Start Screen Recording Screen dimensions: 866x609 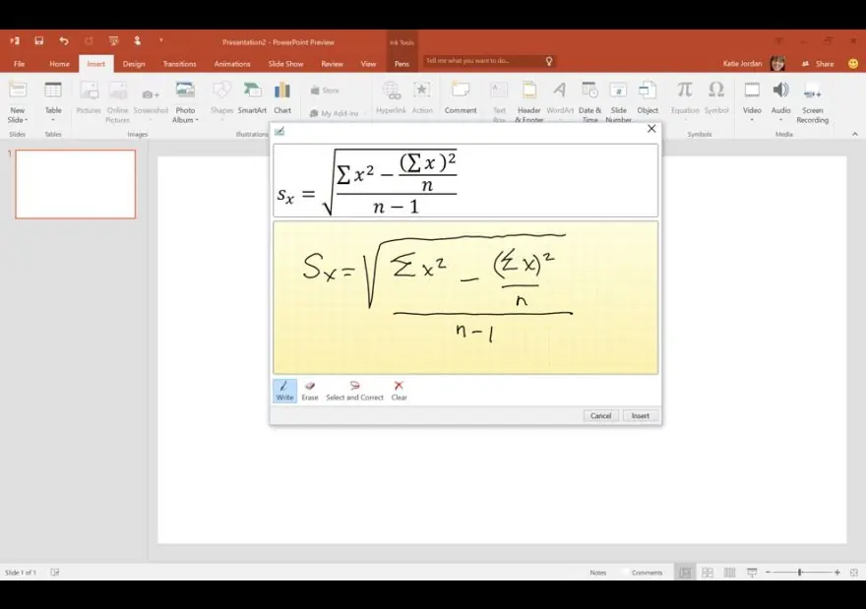tap(812, 102)
